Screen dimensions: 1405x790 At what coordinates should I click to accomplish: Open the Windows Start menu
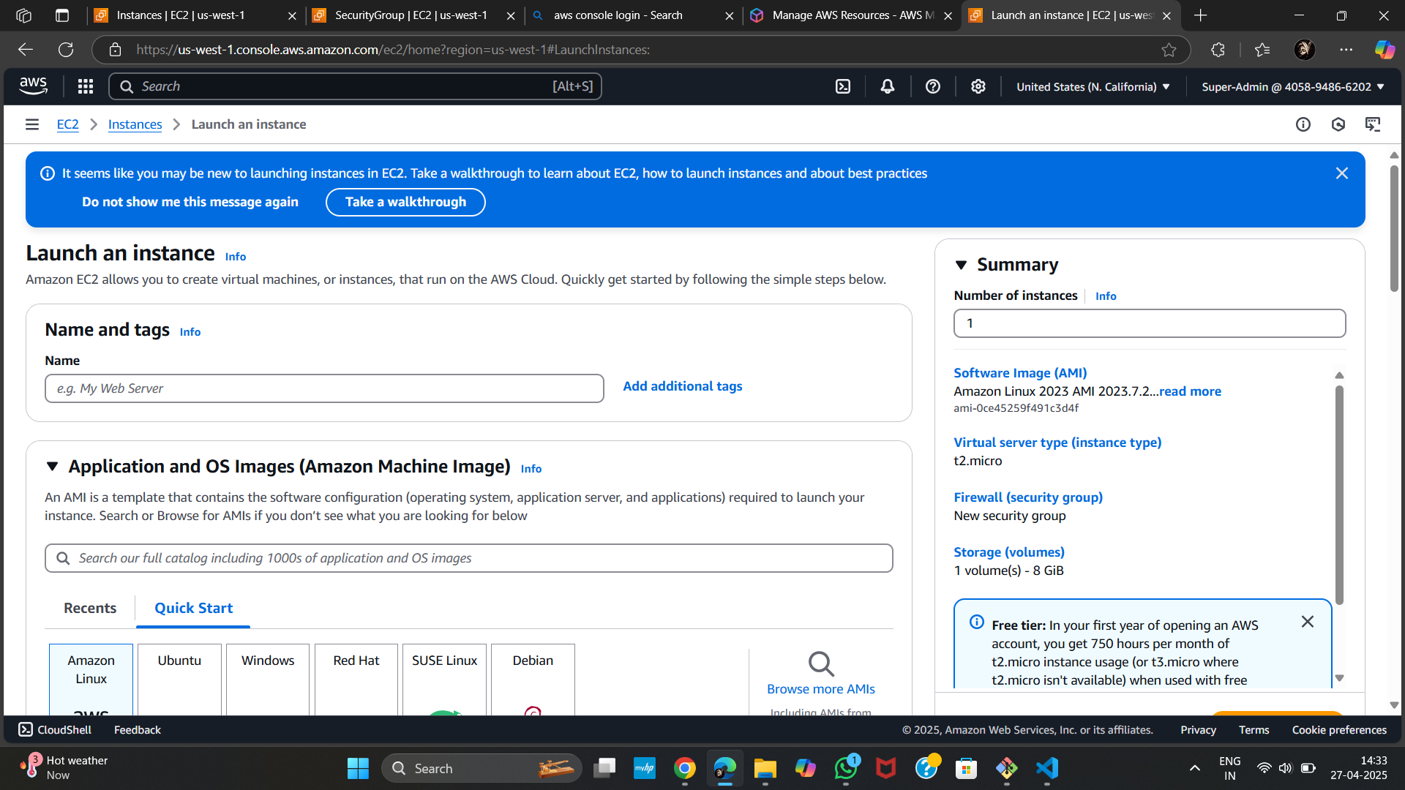358,768
